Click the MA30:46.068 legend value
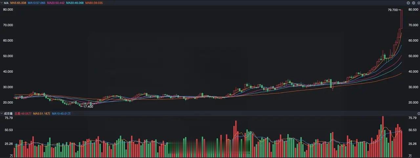Image resolution: width=420 pixels, height=158 pixels. click(x=75, y=3)
